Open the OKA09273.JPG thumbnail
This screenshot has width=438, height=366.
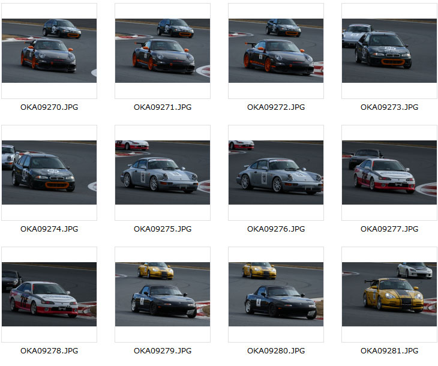[389, 50]
